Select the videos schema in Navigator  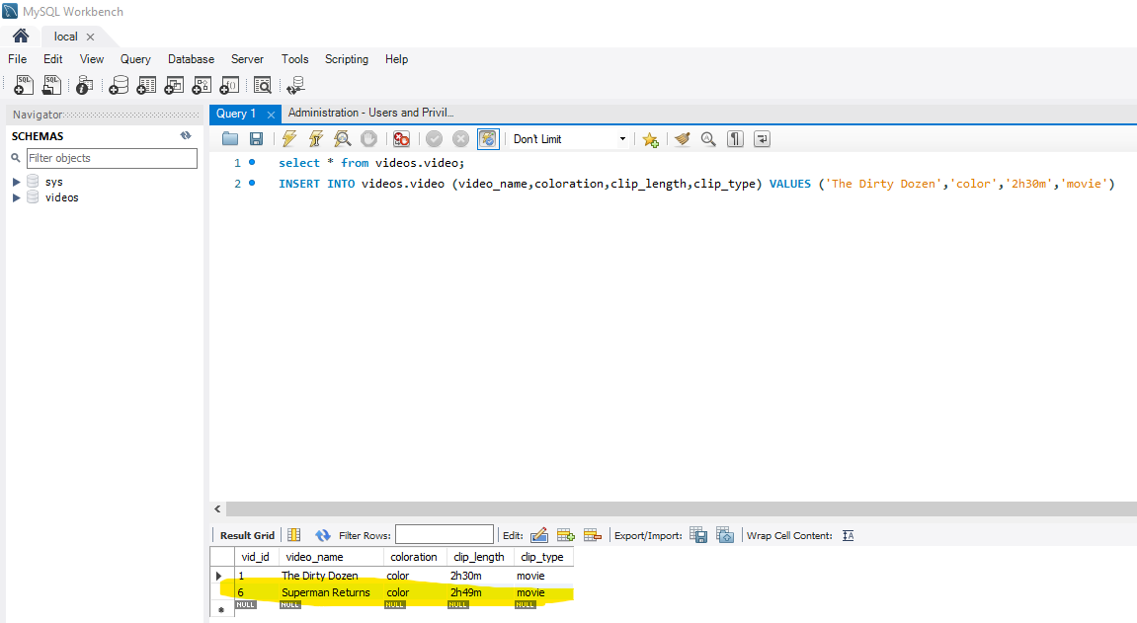(x=61, y=197)
